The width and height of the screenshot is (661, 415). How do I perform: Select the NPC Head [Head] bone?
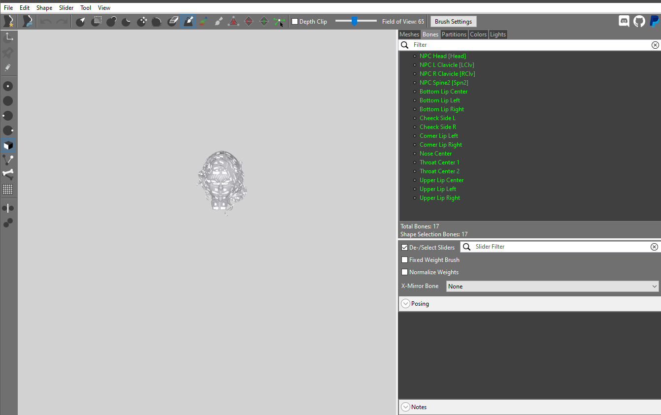(x=442, y=56)
